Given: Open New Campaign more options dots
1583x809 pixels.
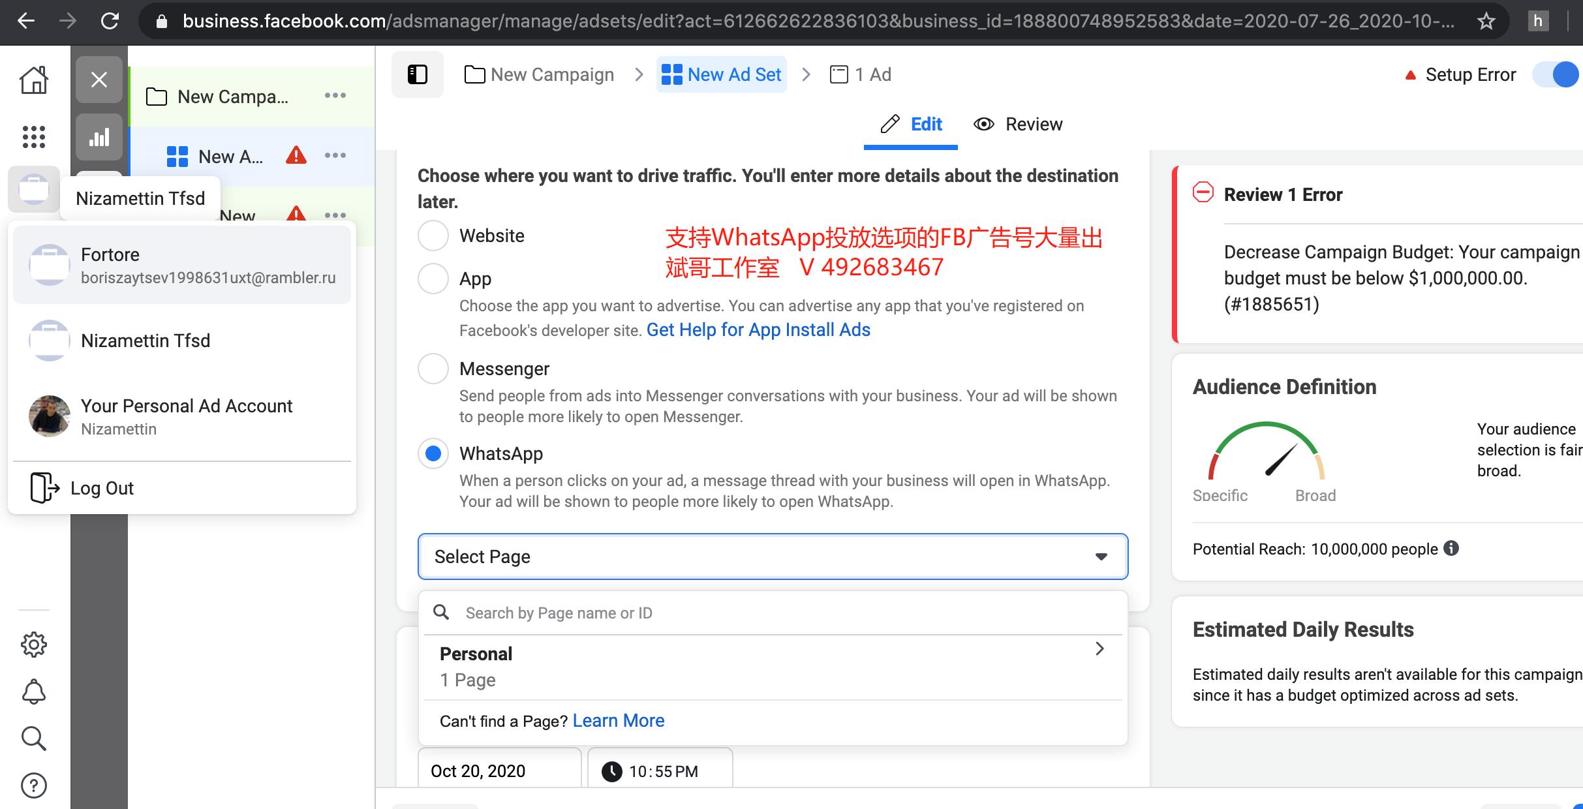Looking at the screenshot, I should (x=335, y=95).
